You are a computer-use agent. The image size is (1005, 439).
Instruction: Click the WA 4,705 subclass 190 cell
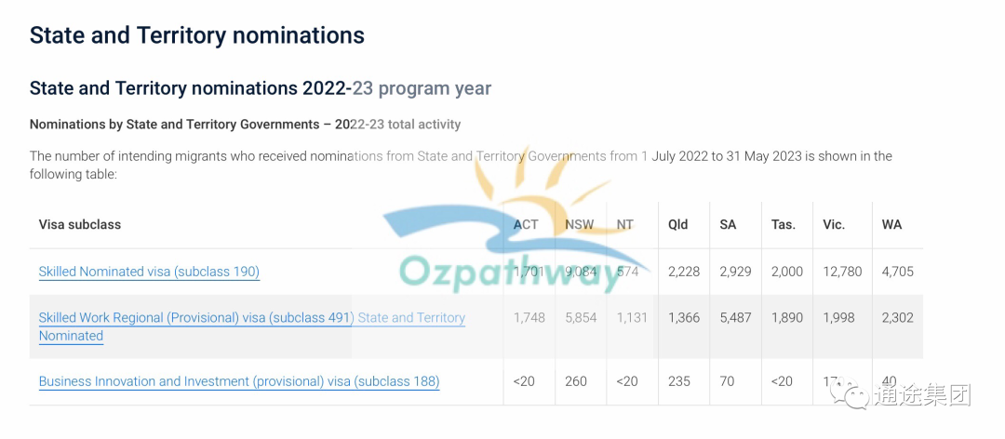pyautogui.click(x=897, y=272)
